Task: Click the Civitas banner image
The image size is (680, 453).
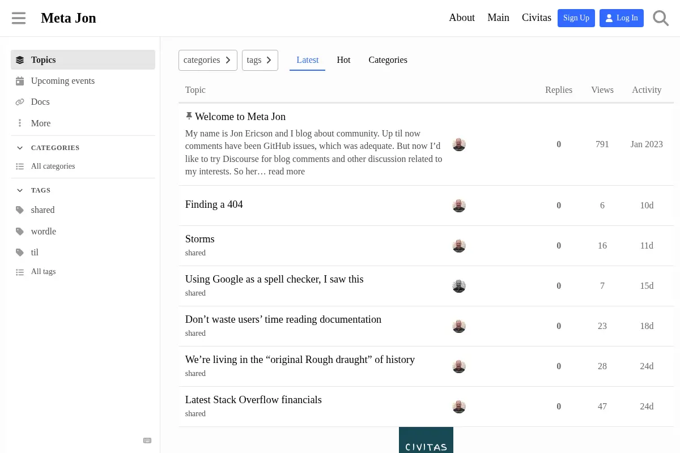Action: click(426, 440)
